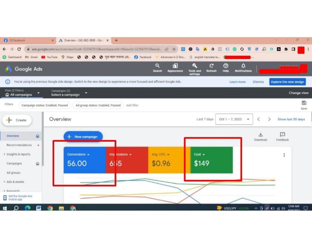This screenshot has height=234, width=312.
Task: Click New campaign button
Action: coord(83,137)
